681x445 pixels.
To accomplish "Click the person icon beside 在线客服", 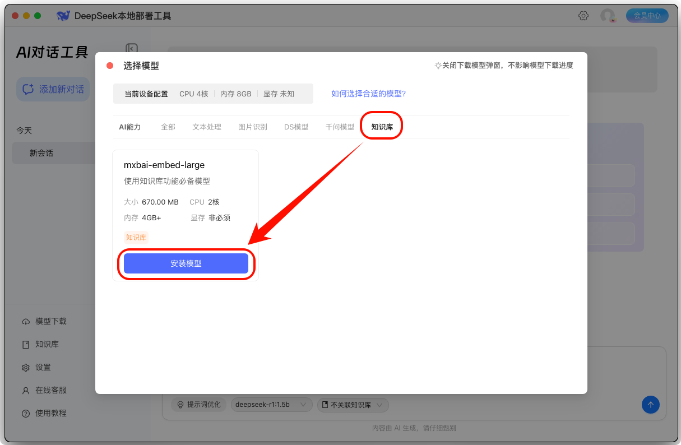I will pyautogui.click(x=26, y=391).
